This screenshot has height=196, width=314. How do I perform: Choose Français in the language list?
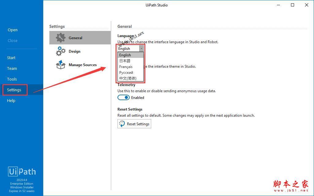pos(131,66)
